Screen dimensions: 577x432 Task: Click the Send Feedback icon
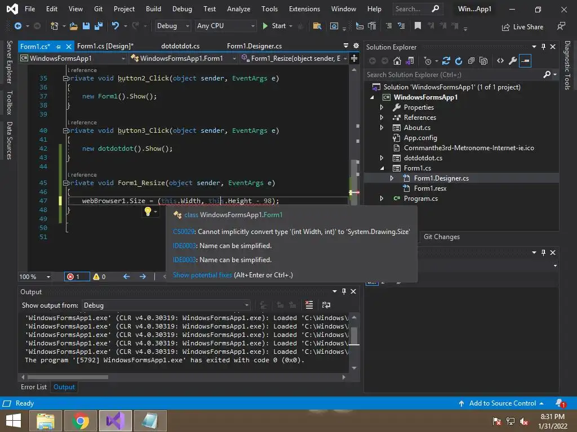coord(561,26)
